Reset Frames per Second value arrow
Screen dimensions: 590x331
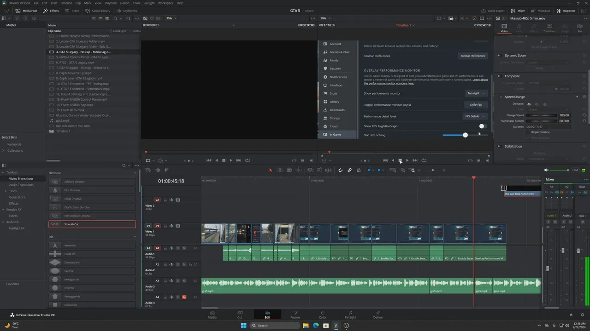[584, 121]
